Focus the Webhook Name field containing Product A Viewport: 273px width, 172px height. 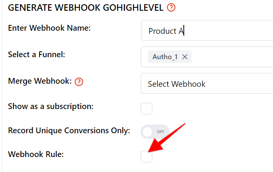click(207, 30)
